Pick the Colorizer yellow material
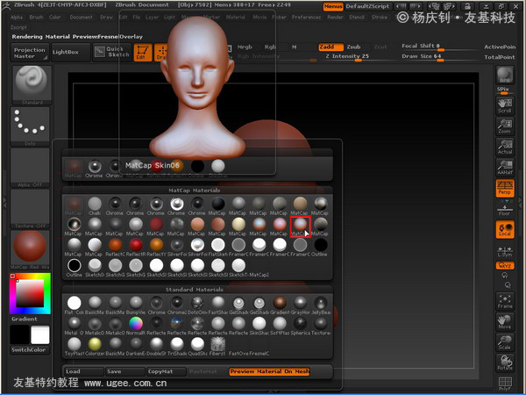This screenshot has width=526, height=395. pyautogui.click(x=95, y=347)
